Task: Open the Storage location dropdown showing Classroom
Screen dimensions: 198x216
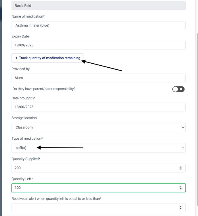Action: [98, 127]
